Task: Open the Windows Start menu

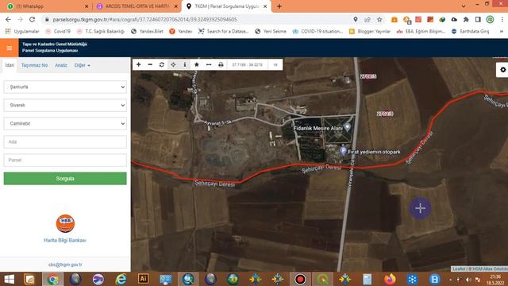Action: coord(9,279)
